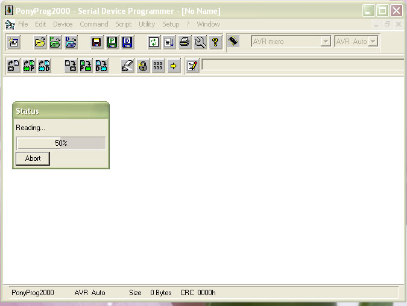Click "PonyProg2000" in the status bar

[33, 293]
